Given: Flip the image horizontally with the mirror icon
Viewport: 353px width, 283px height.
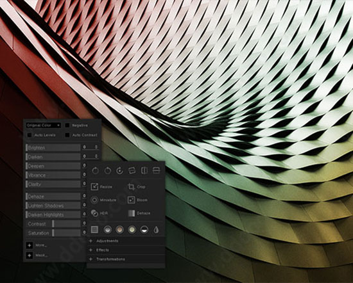Looking at the screenshot, I should click(x=144, y=171).
